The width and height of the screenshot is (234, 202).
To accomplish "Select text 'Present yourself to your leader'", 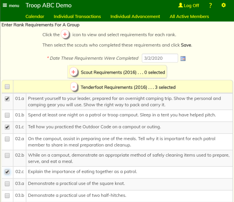I will [x=60, y=98].
